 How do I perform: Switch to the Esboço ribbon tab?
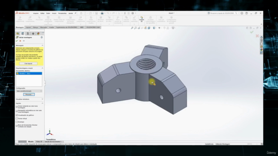[36, 27]
